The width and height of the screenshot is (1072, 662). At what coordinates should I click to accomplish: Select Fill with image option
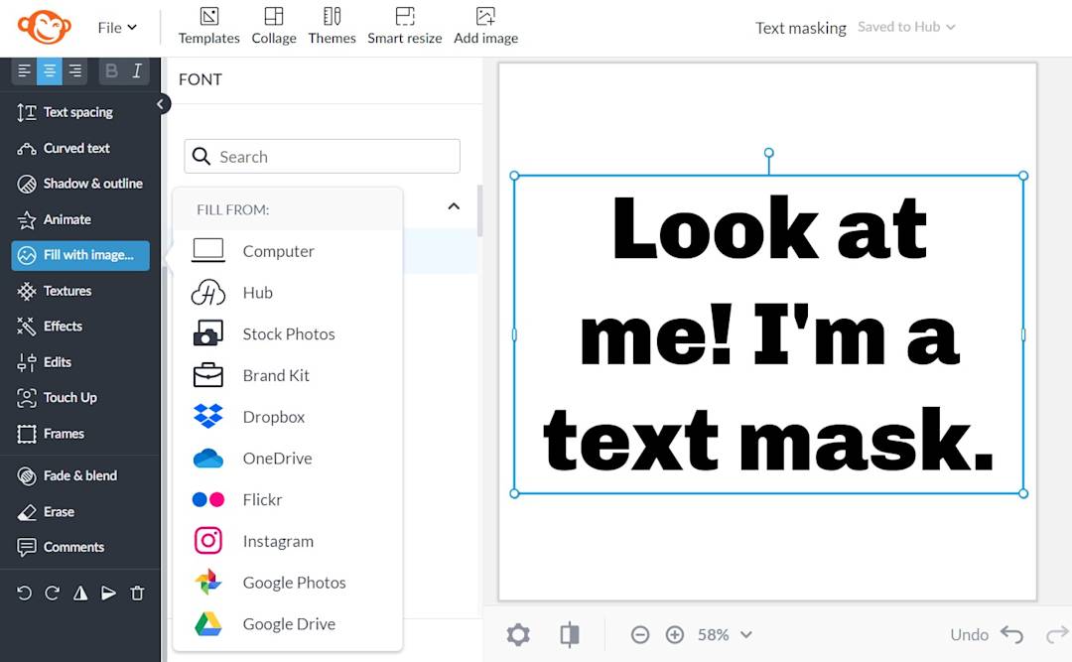(x=80, y=255)
